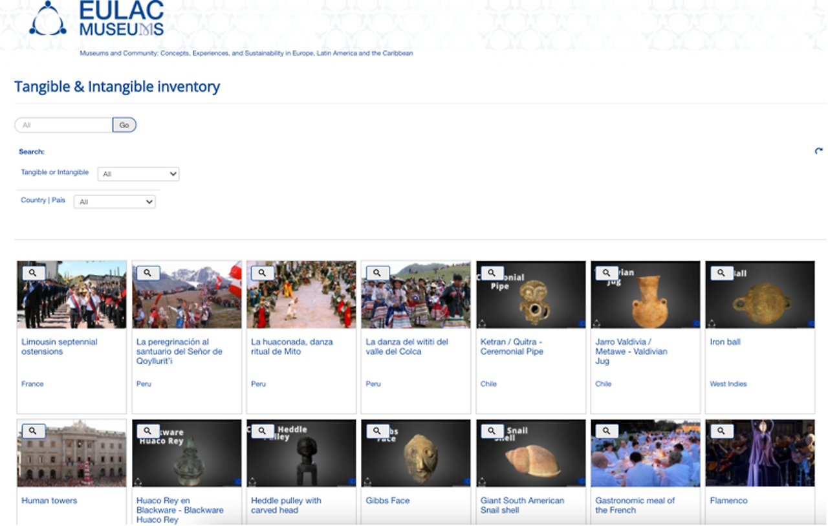Open magnifier on Qoyllurit'i pilgrimage card
This screenshot has height=526, width=828.
click(x=147, y=273)
